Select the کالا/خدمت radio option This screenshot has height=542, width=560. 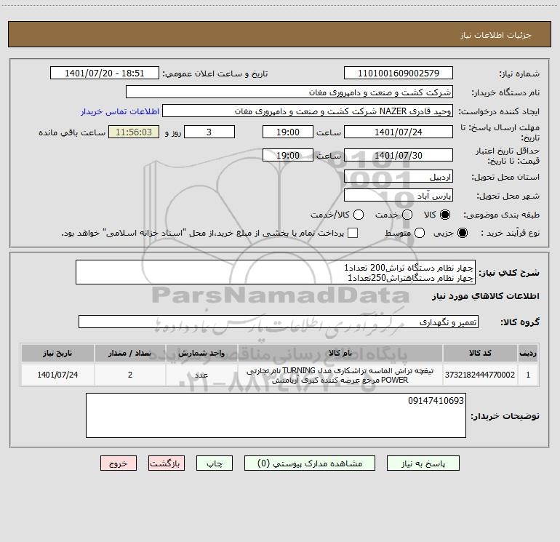(x=359, y=215)
